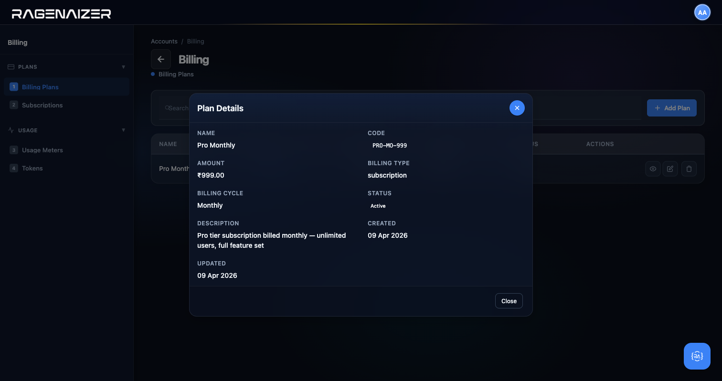Open the AA user avatar menu
The width and height of the screenshot is (722, 381).
(x=702, y=12)
